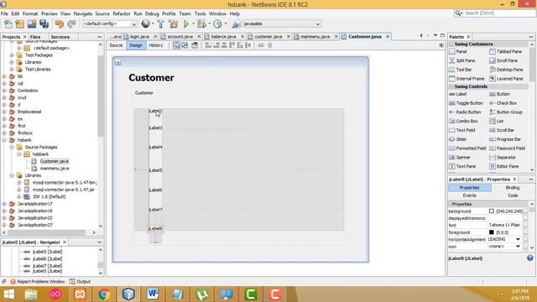Collapse the hsbank project node

coord(4,140)
